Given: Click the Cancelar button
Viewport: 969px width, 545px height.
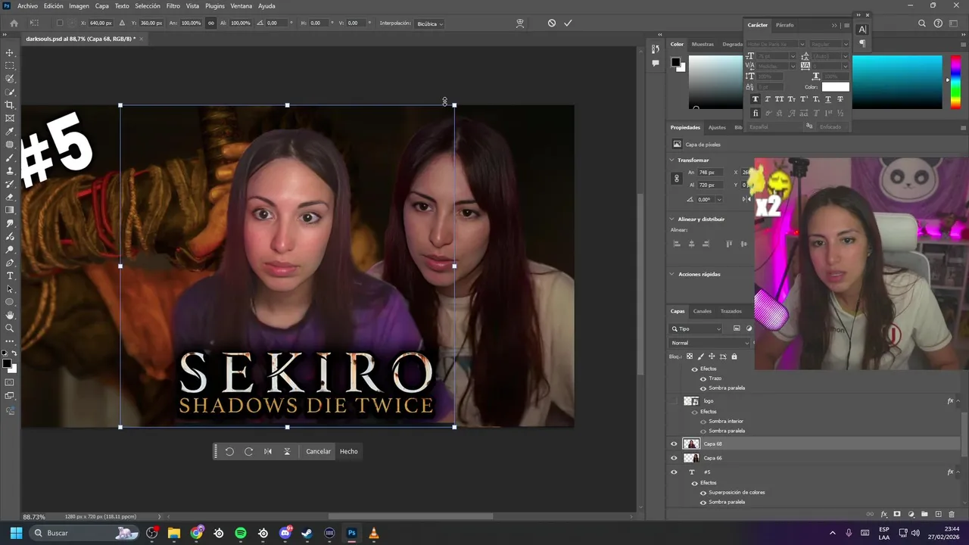Looking at the screenshot, I should coord(318,452).
